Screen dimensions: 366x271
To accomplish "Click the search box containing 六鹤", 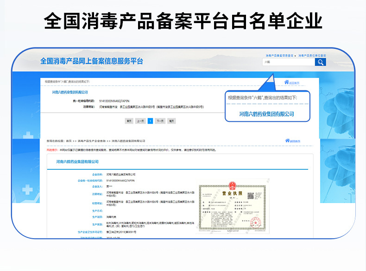I will pyautogui.click(x=289, y=62).
